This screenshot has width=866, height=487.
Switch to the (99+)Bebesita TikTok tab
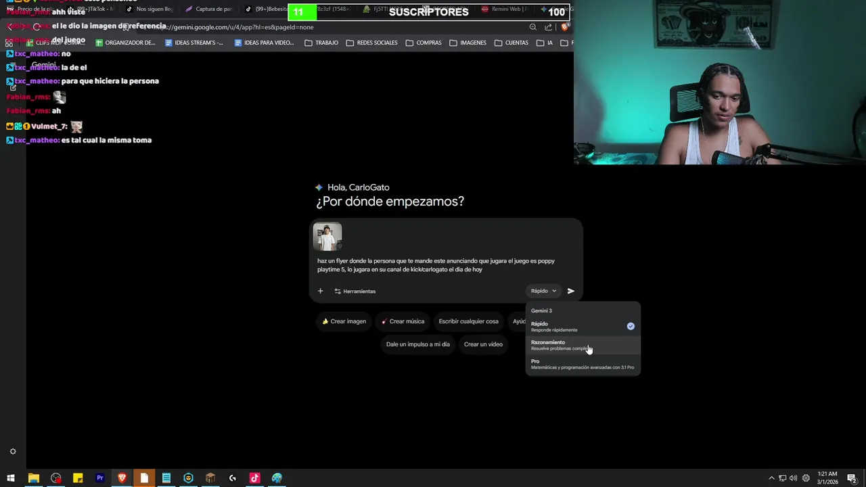(x=268, y=9)
